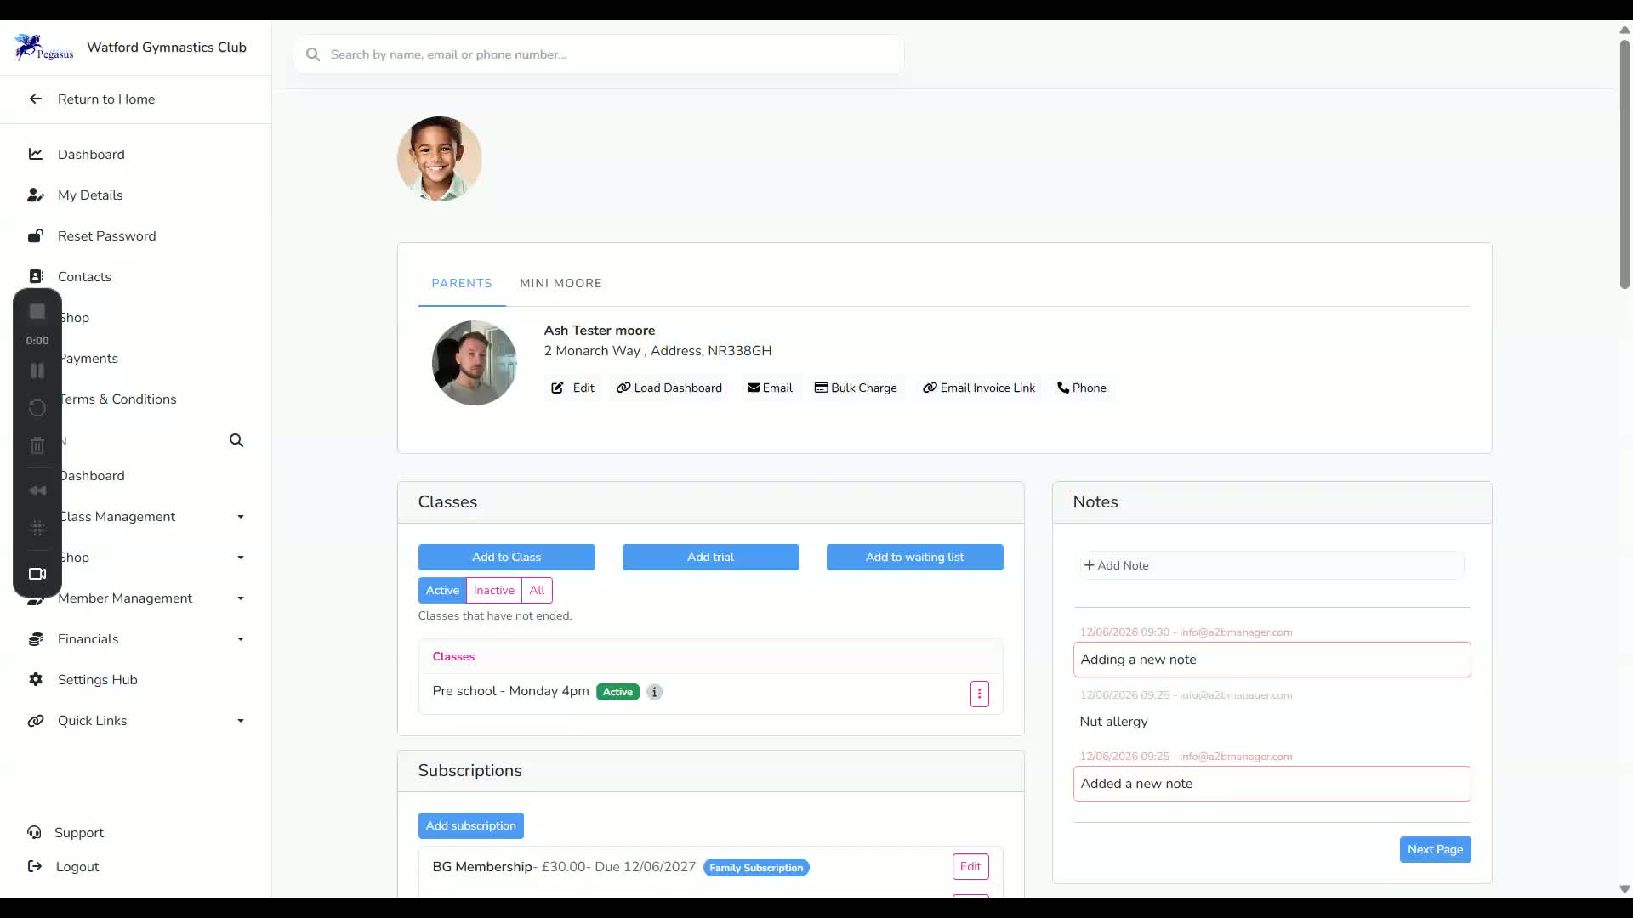Click the Return to Home arrow icon
1633x918 pixels.
coord(35,99)
